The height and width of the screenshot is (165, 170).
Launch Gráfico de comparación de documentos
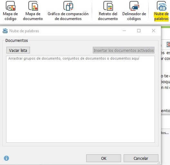[68, 11]
